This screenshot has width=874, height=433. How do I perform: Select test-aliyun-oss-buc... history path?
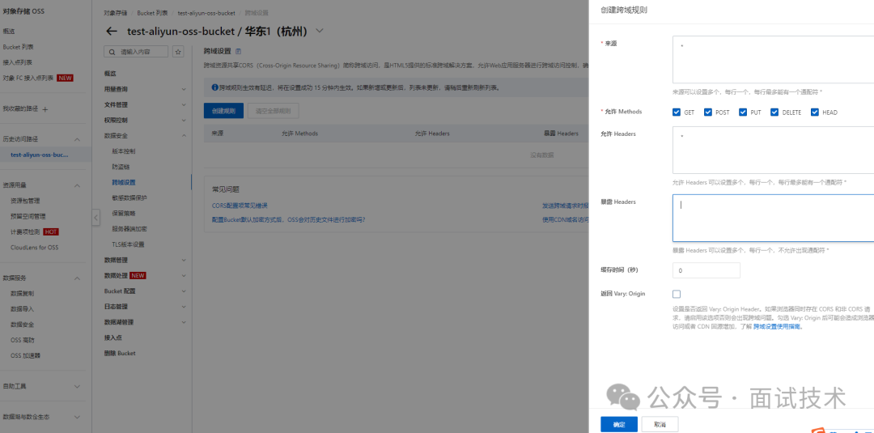click(40, 155)
